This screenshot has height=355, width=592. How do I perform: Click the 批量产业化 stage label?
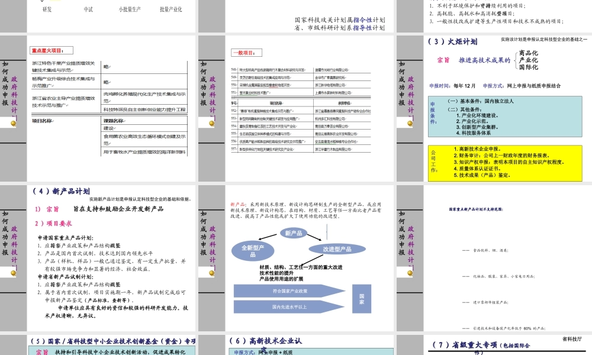[170, 9]
